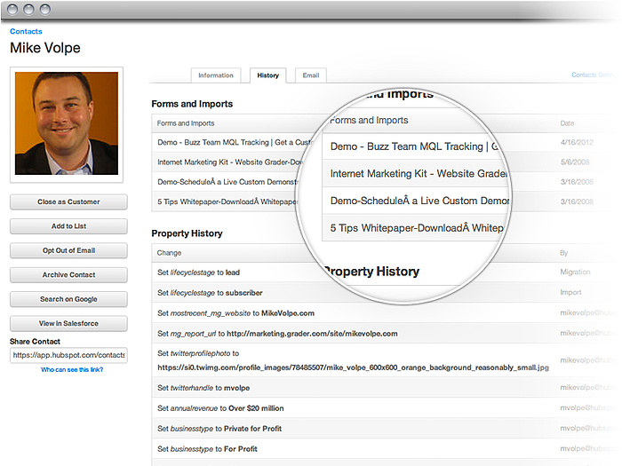Click the window minimize traffic-light button
The width and height of the screenshot is (622, 466).
tap(28, 9)
